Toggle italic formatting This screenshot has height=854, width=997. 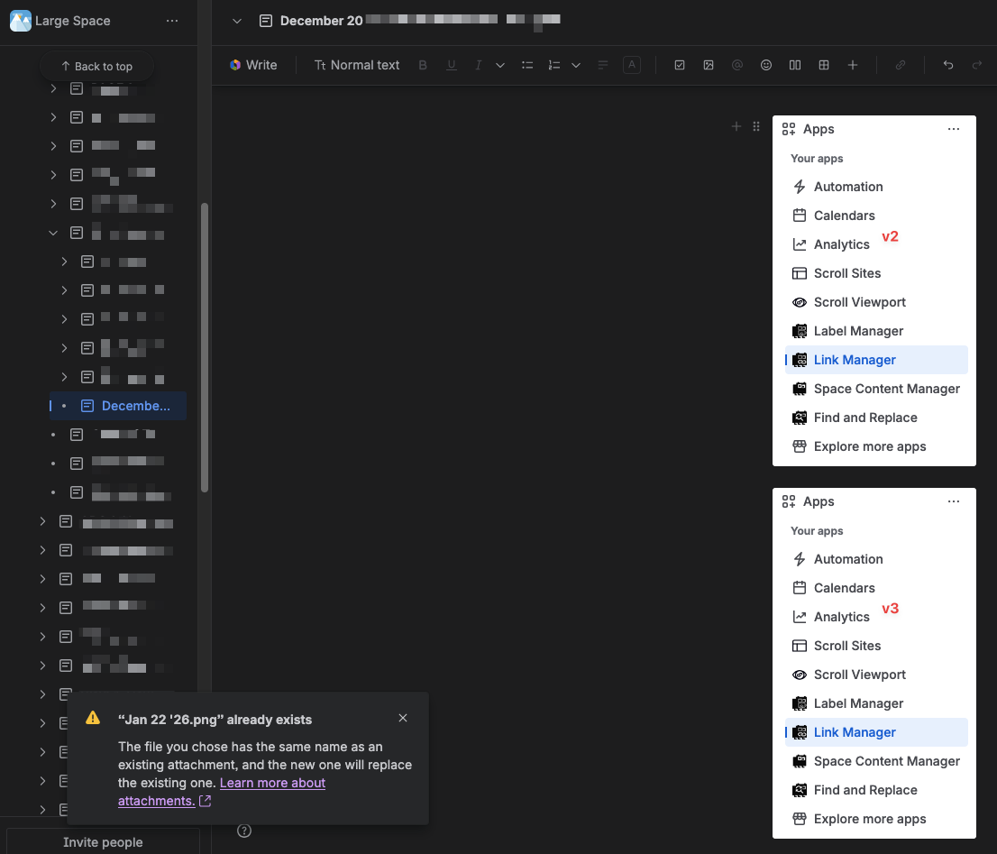(x=479, y=65)
